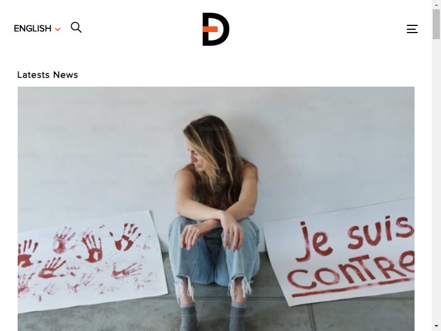Select the Latests News heading
Viewport: 441px width, 331px height.
(47, 75)
